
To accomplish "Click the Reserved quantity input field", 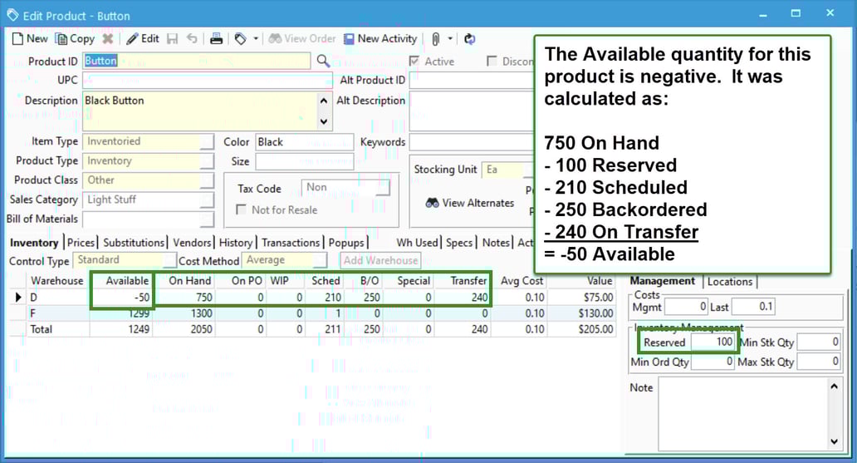I will (x=713, y=342).
